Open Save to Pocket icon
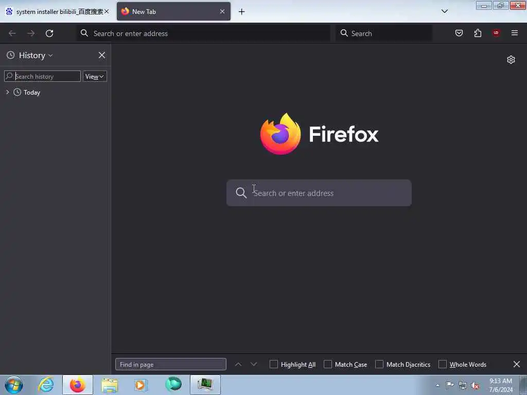The width and height of the screenshot is (527, 395). (x=459, y=33)
